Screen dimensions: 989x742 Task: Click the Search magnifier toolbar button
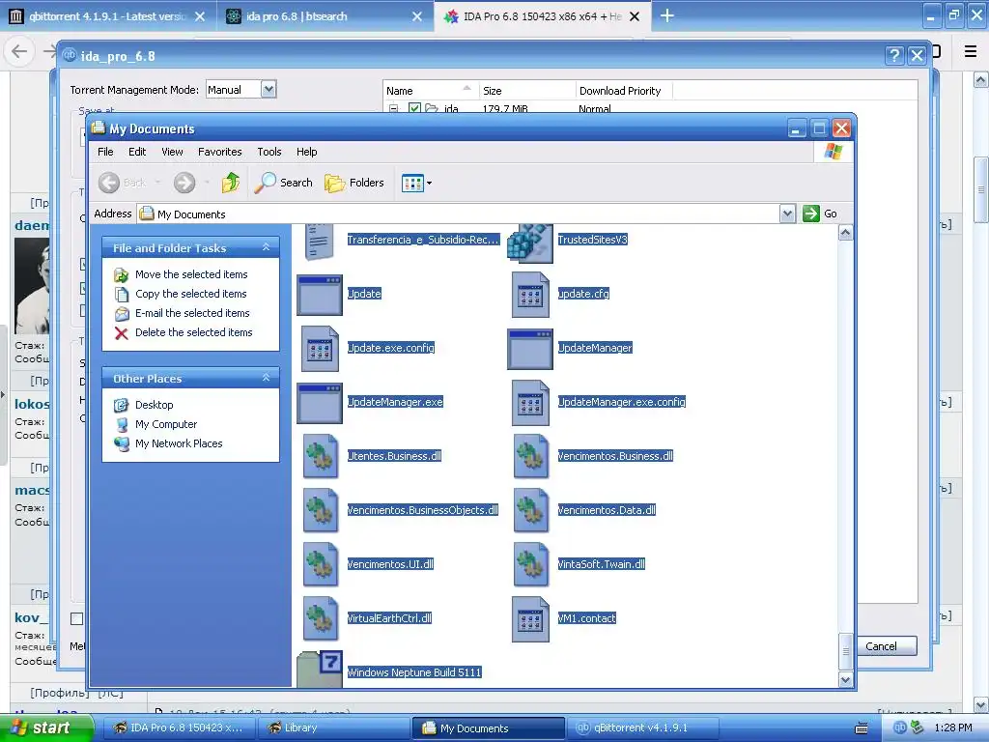[283, 183]
